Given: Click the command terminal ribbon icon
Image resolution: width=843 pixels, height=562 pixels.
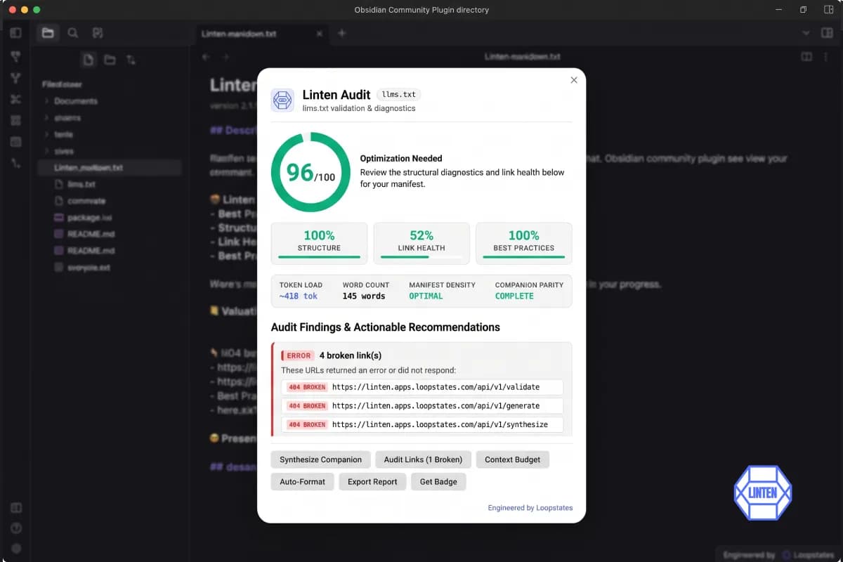Looking at the screenshot, I should click(x=15, y=163).
